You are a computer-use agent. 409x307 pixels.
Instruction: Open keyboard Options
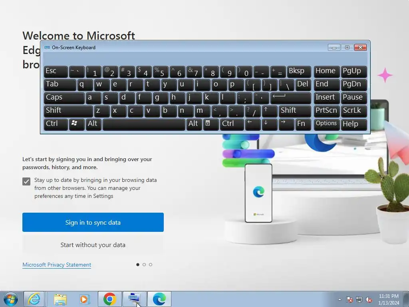tap(327, 124)
